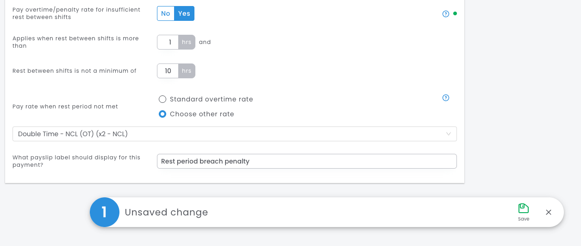Click the green status dot indicator
The width and height of the screenshot is (581, 246).
455,14
